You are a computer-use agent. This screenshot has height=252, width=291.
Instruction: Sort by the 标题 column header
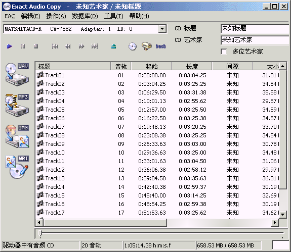tap(73, 66)
